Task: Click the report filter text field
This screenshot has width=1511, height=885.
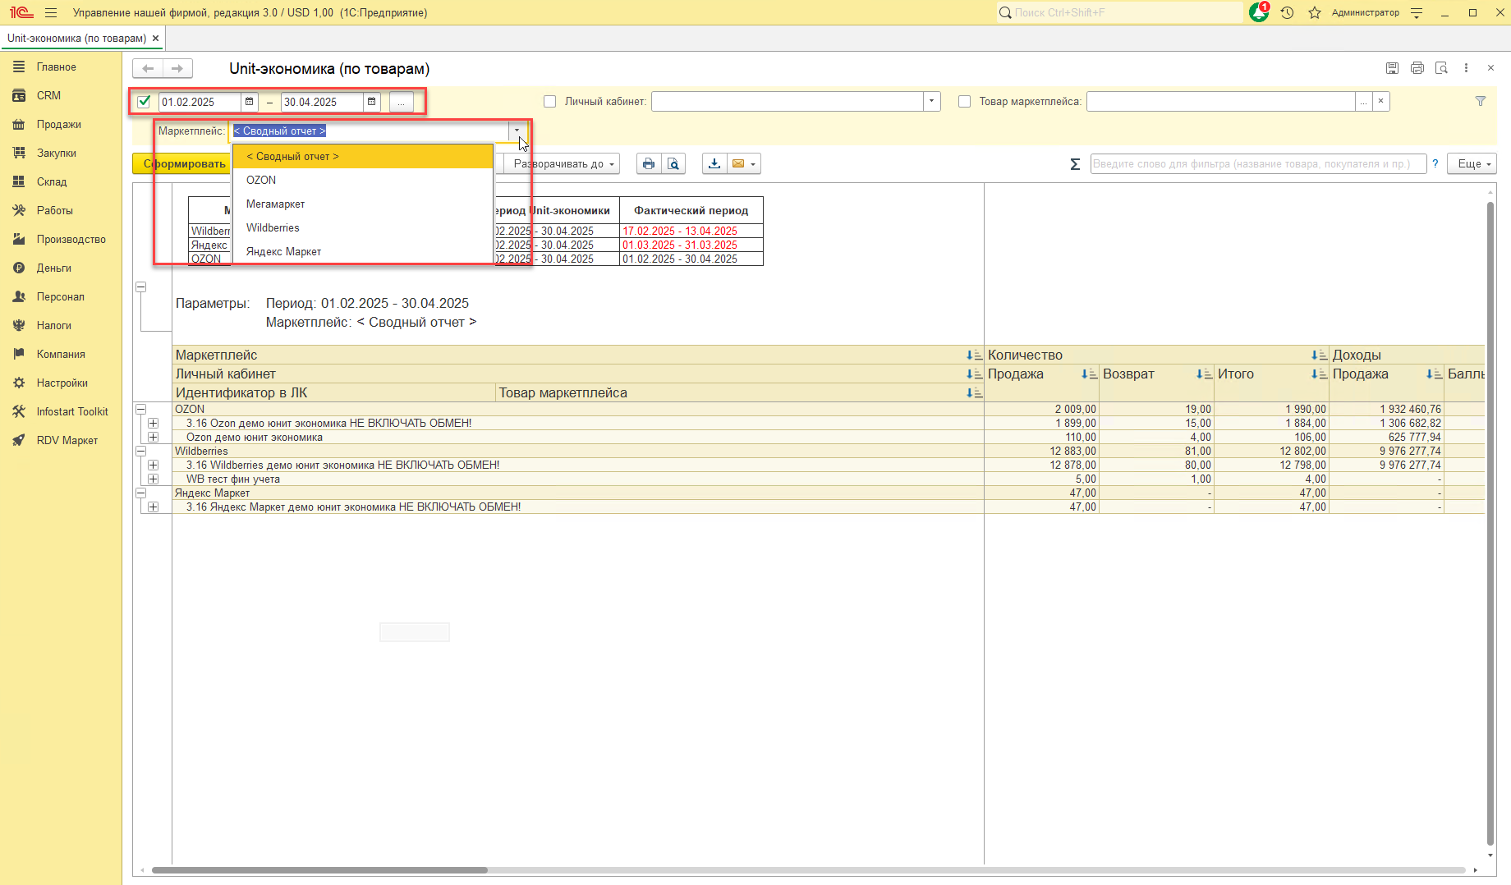Action: pyautogui.click(x=1257, y=163)
